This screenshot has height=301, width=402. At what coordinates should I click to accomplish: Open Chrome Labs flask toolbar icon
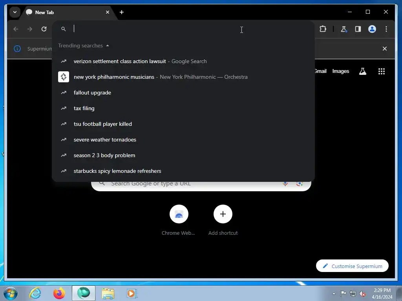coord(344,29)
